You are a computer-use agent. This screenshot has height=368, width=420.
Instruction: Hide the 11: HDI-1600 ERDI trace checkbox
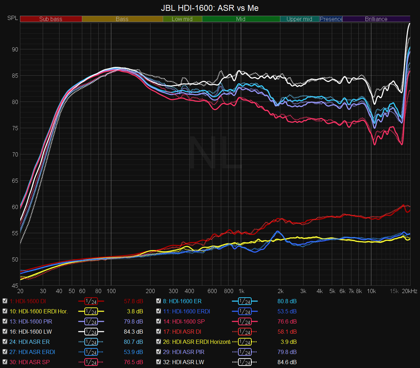pyautogui.click(x=159, y=311)
